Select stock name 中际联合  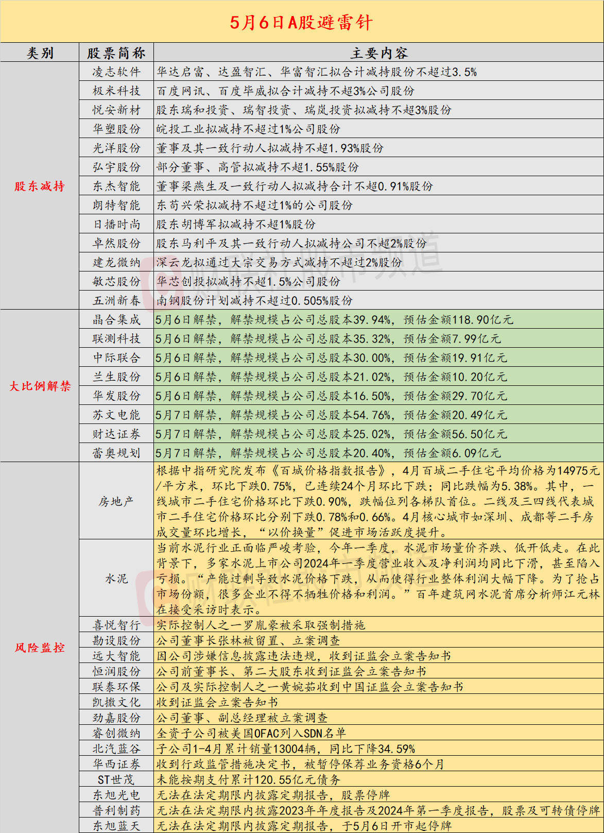tap(116, 358)
